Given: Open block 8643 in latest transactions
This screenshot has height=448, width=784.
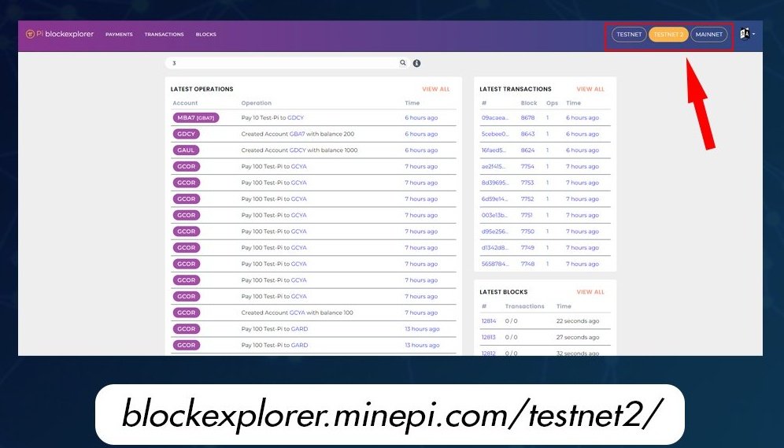Looking at the screenshot, I should 527,134.
